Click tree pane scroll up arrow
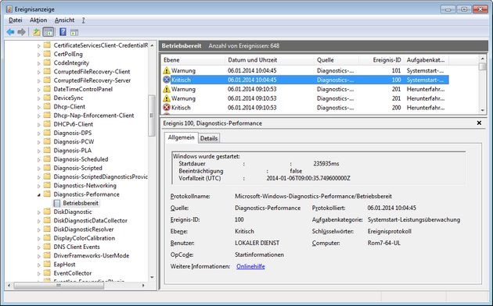The image size is (493, 306). [x=152, y=45]
